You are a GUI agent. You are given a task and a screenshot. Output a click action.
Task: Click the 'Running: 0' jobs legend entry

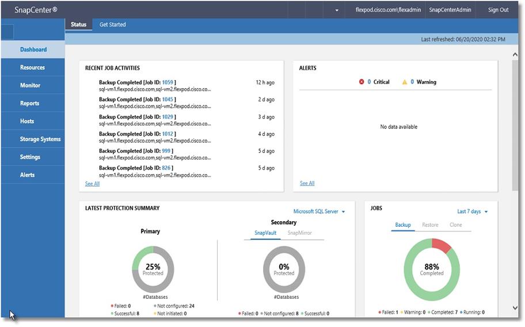[x=472, y=312]
